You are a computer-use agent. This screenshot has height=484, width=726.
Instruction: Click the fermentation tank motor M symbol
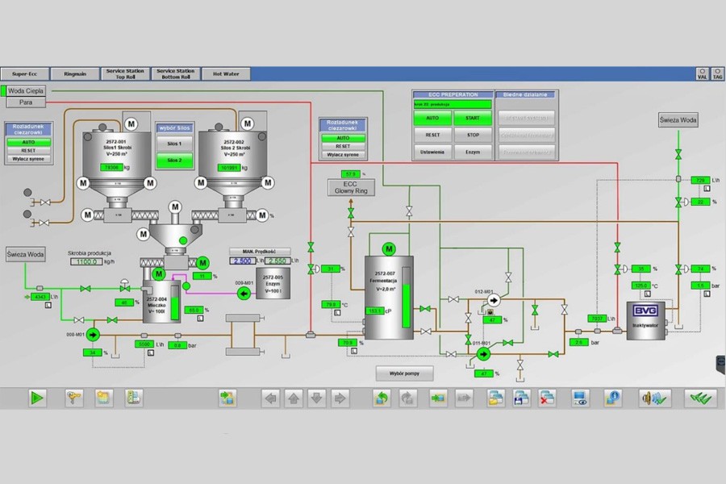tap(390, 248)
